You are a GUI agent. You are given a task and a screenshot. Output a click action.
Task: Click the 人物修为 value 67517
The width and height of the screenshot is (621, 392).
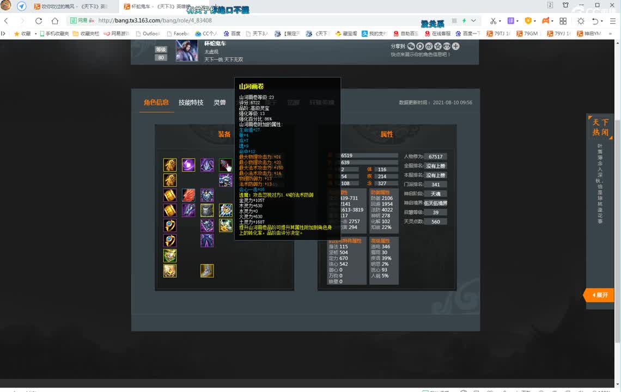tap(435, 157)
